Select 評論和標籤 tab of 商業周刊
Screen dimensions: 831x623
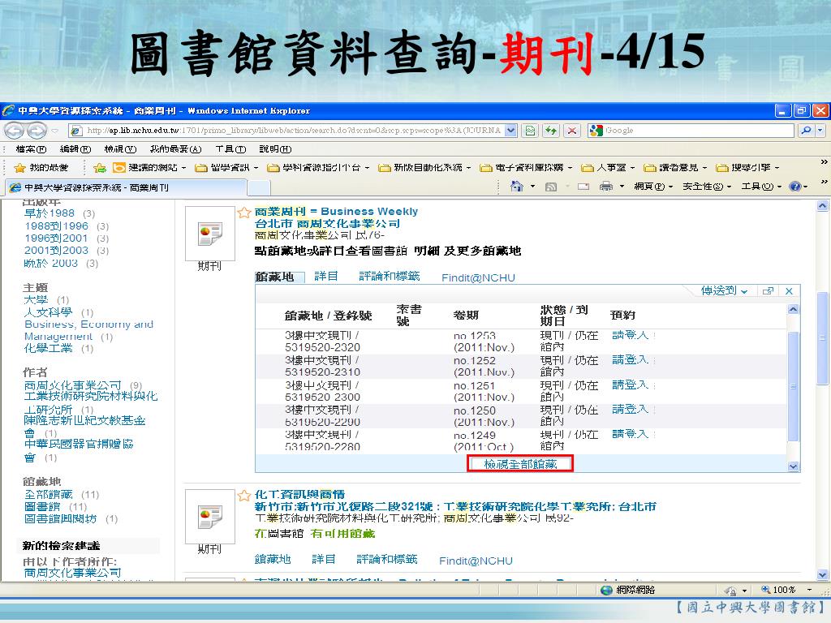click(390, 276)
